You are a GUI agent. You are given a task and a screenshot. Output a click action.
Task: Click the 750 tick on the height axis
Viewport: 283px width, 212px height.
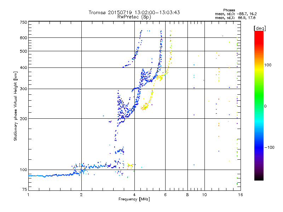point(23,22)
